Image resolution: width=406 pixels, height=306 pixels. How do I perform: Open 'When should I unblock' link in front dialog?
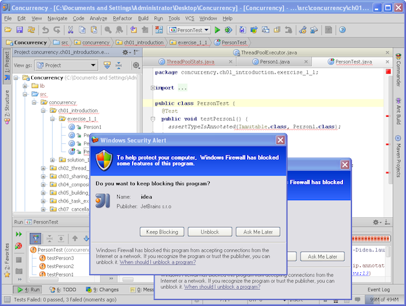tap(158, 262)
